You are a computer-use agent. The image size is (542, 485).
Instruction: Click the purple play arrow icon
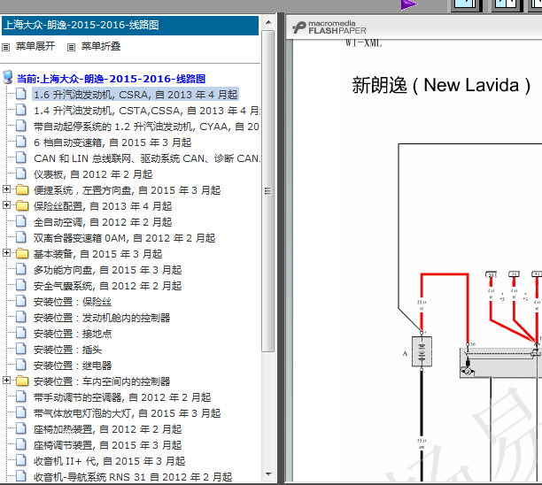click(x=409, y=4)
